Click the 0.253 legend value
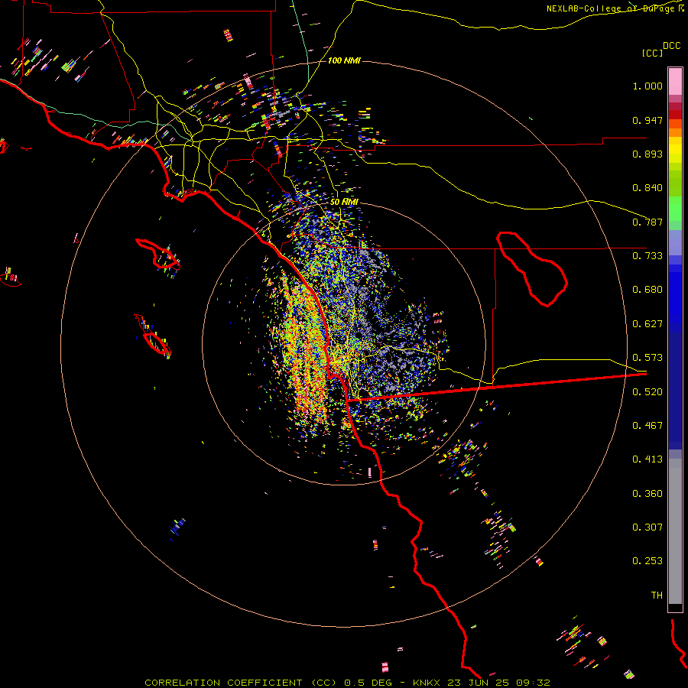 tap(647, 561)
